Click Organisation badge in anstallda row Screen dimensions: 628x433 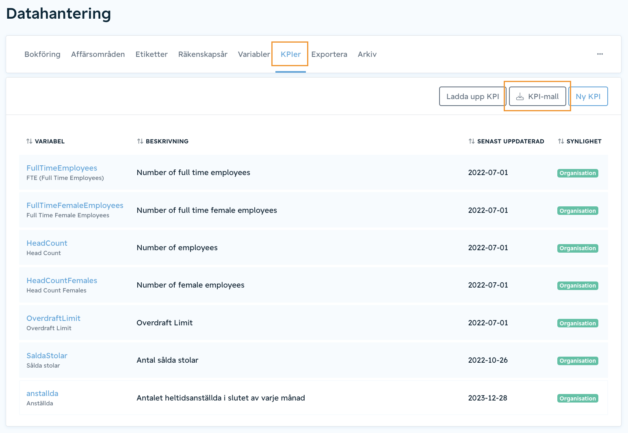click(x=578, y=398)
